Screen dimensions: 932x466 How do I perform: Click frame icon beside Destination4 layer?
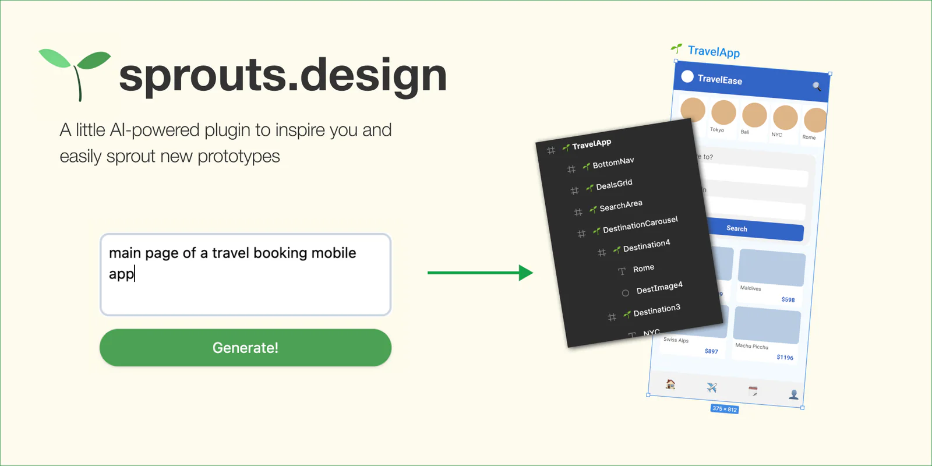click(602, 252)
